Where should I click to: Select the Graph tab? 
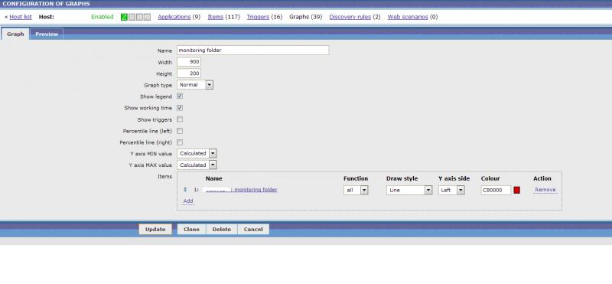[15, 34]
